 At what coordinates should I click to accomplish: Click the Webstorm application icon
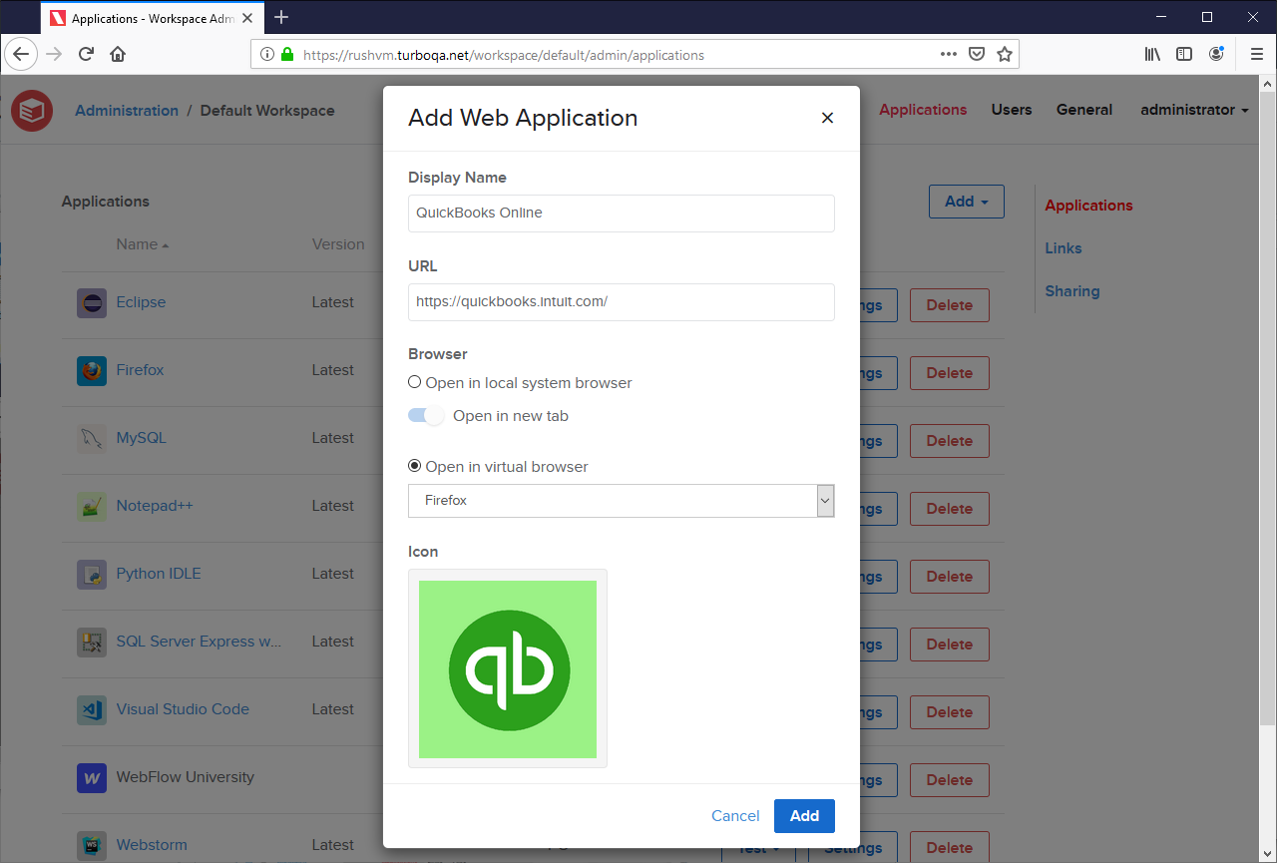point(91,845)
